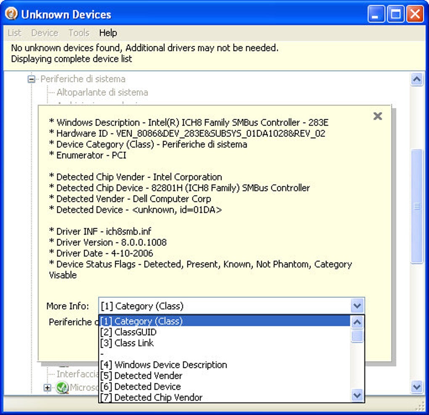The image size is (429, 415).
Task: Open the Tools menu
Action: pos(79,33)
